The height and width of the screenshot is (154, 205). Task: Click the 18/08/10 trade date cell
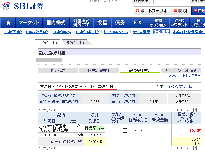pos(50,135)
